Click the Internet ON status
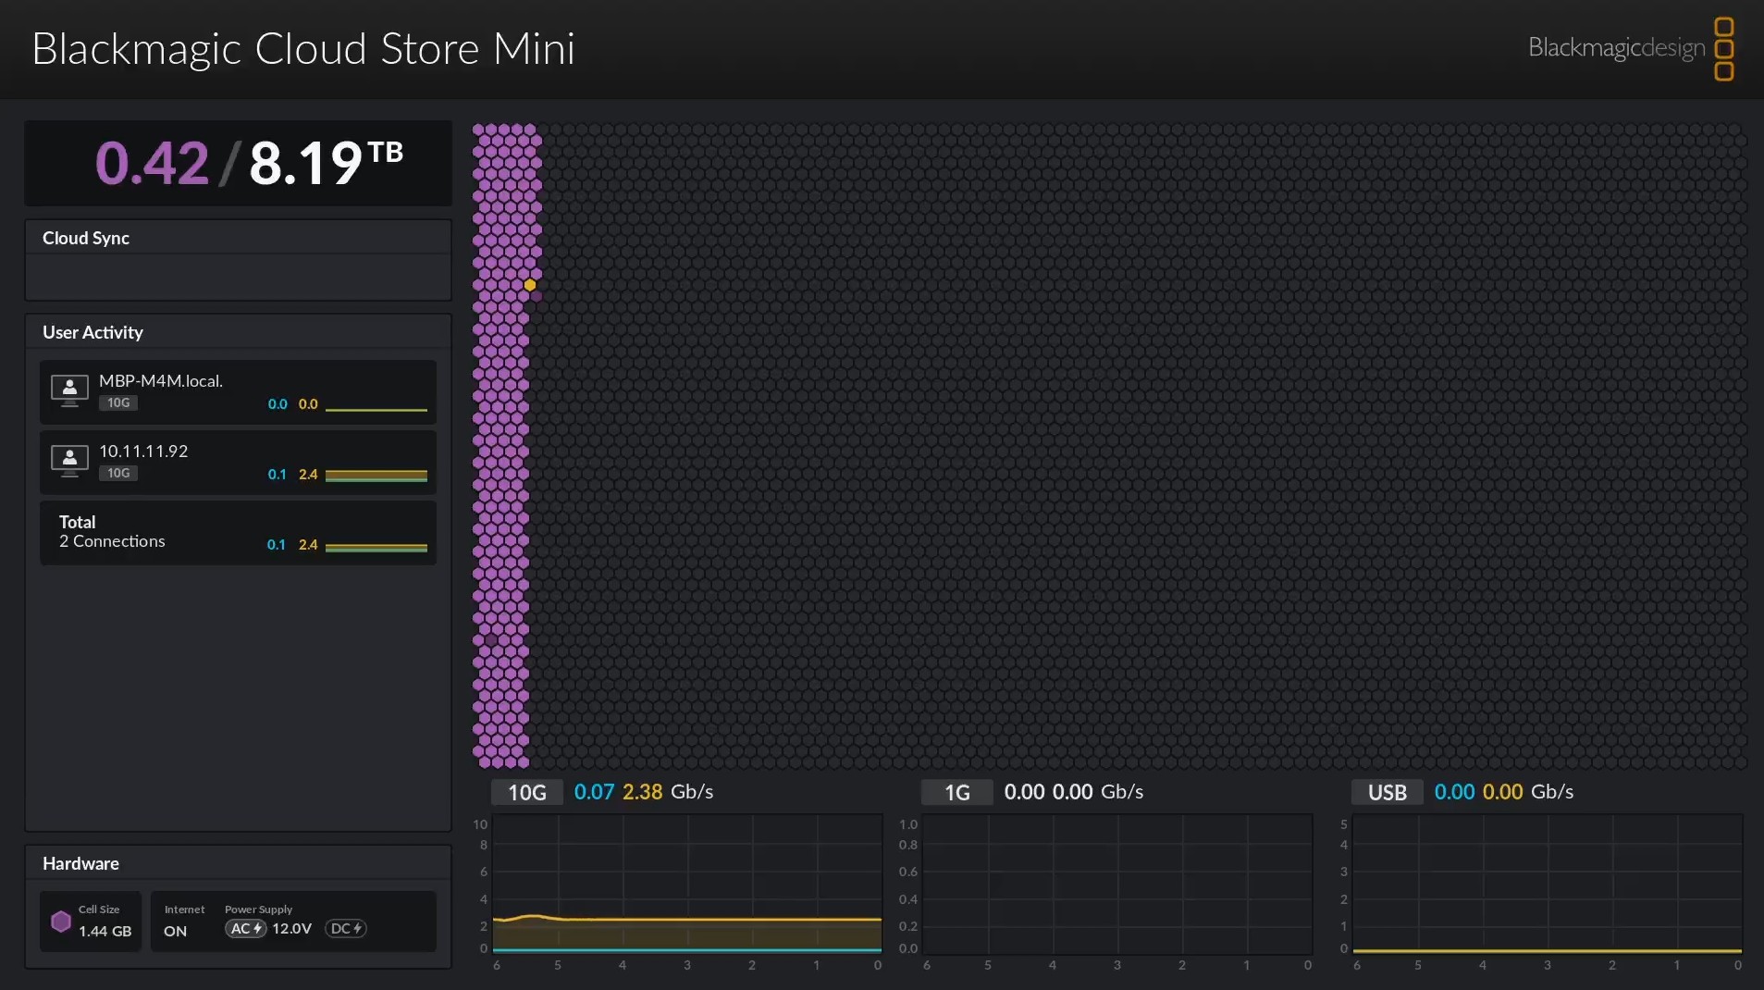This screenshot has width=1764, height=990. [176, 931]
